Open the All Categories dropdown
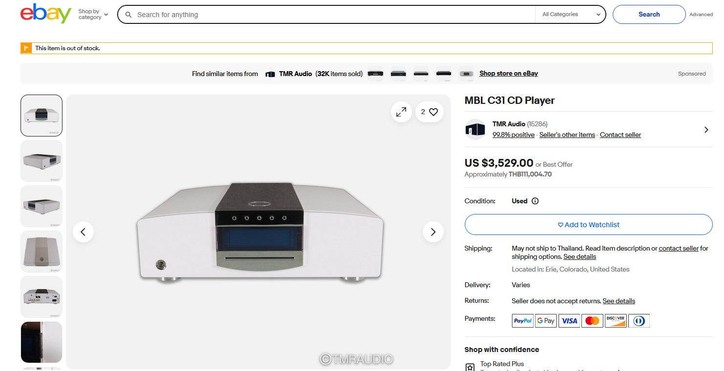The width and height of the screenshot is (724, 371). 570,15
